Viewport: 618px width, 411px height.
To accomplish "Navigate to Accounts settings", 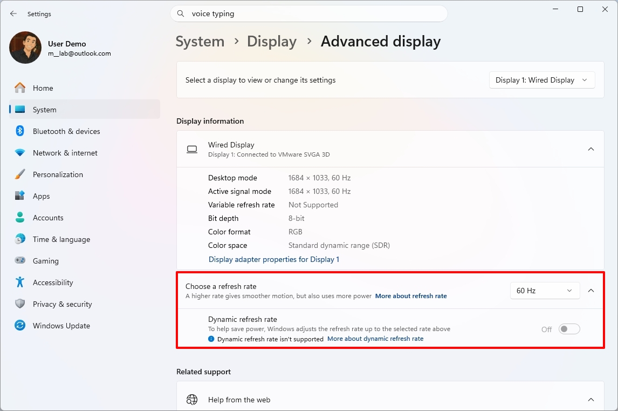I will pos(85,218).
